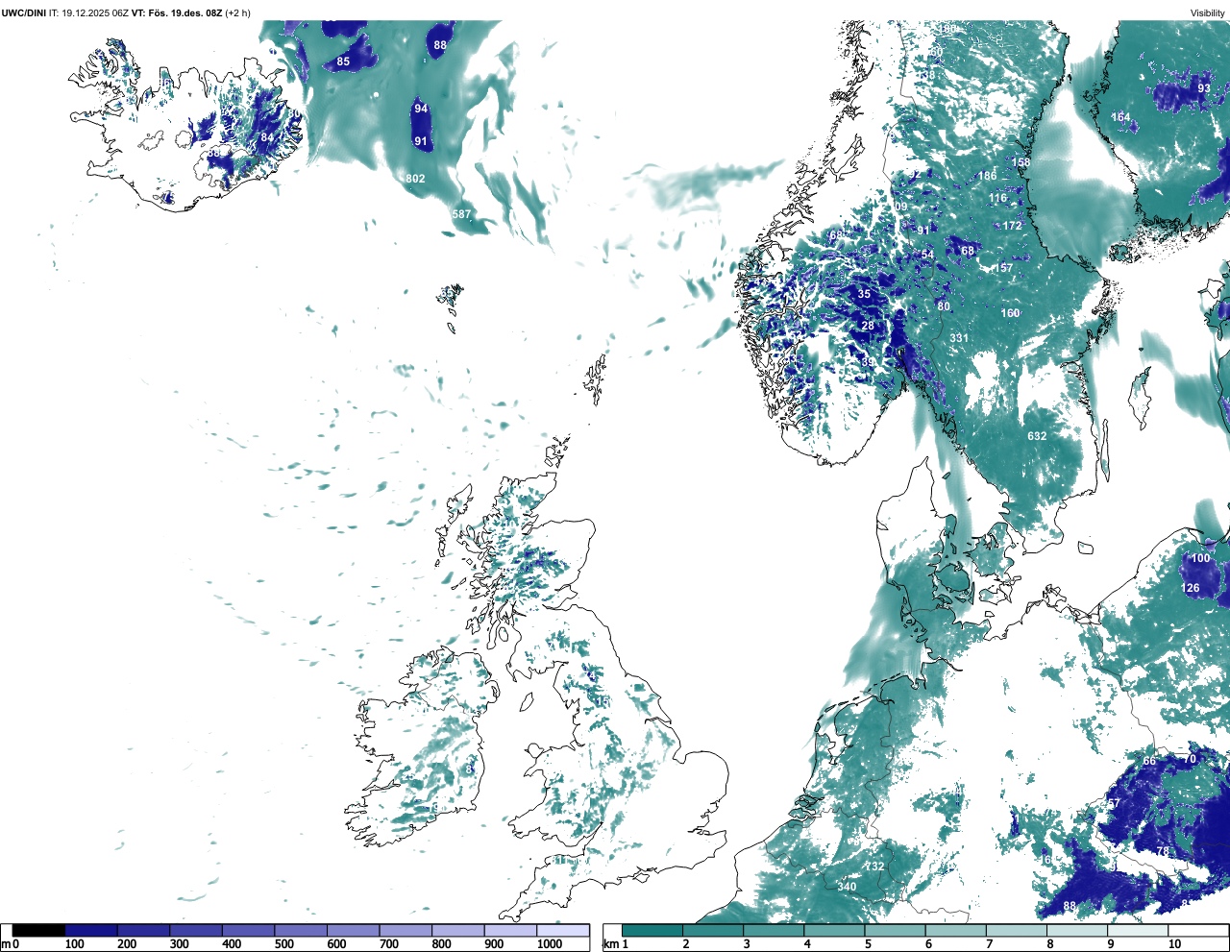Click the valid time 'Fös. 19.des. 08Z' text
Viewport: 1230px width, 952px height.
[184, 12]
